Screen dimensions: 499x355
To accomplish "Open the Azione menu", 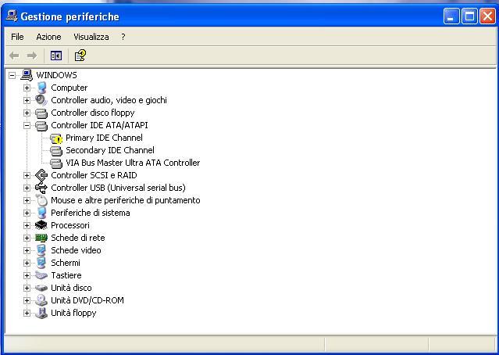I will point(48,37).
